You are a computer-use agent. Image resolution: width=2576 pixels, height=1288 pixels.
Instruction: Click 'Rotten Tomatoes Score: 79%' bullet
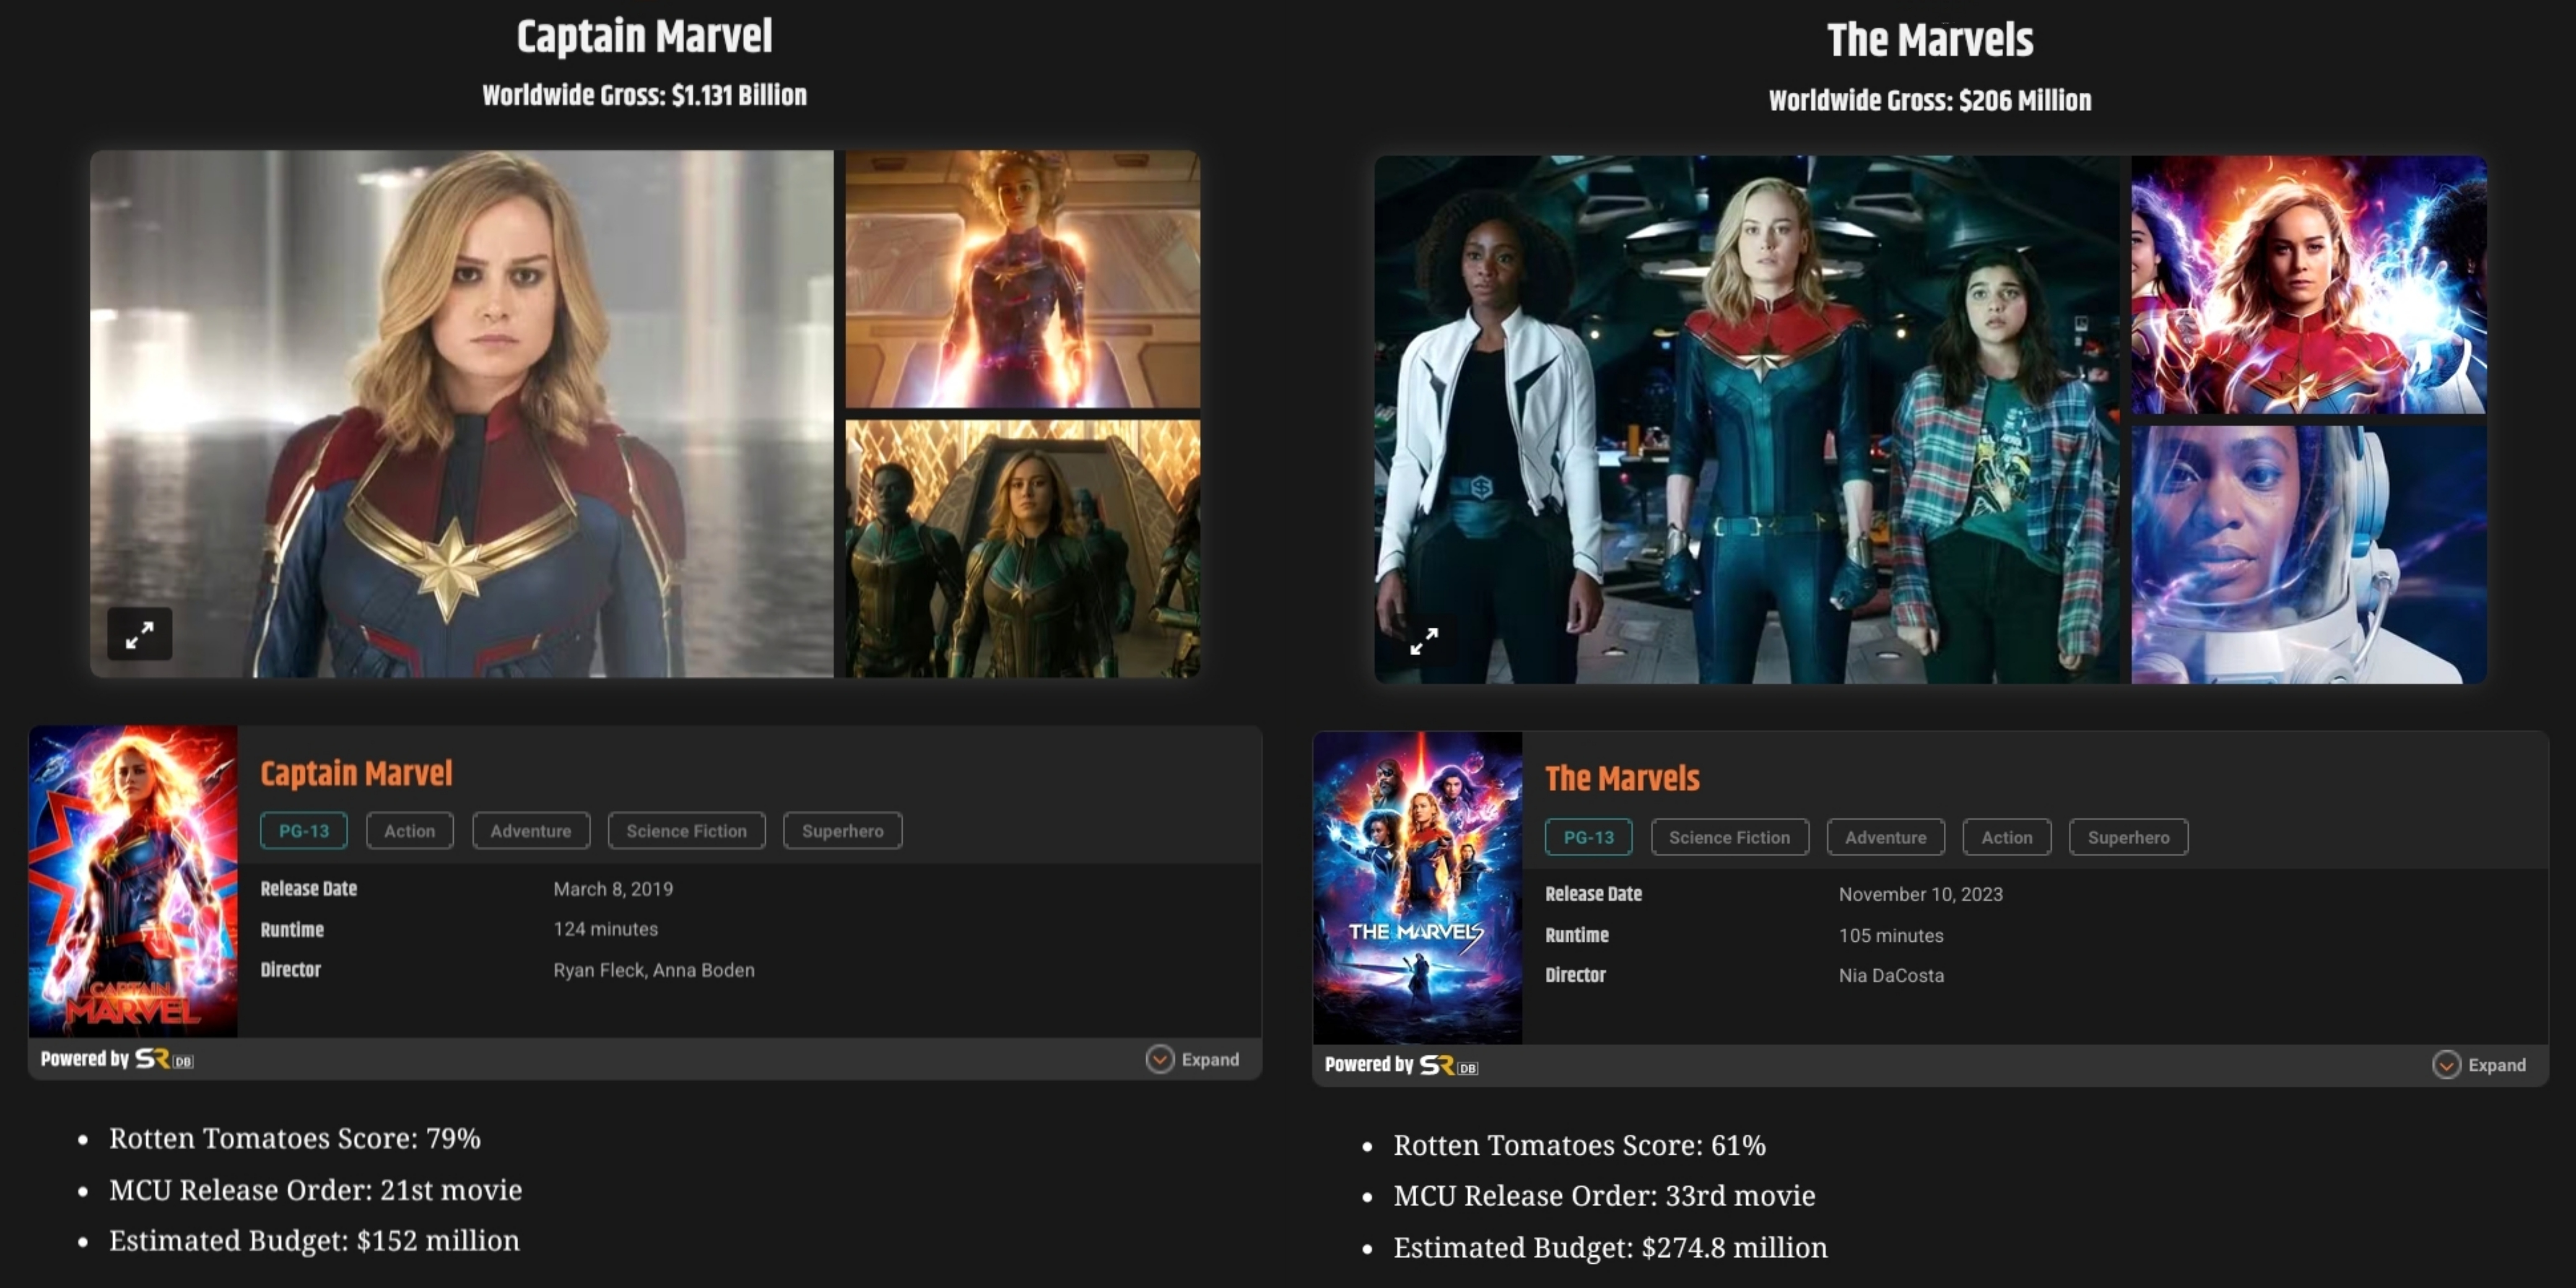tap(295, 1139)
